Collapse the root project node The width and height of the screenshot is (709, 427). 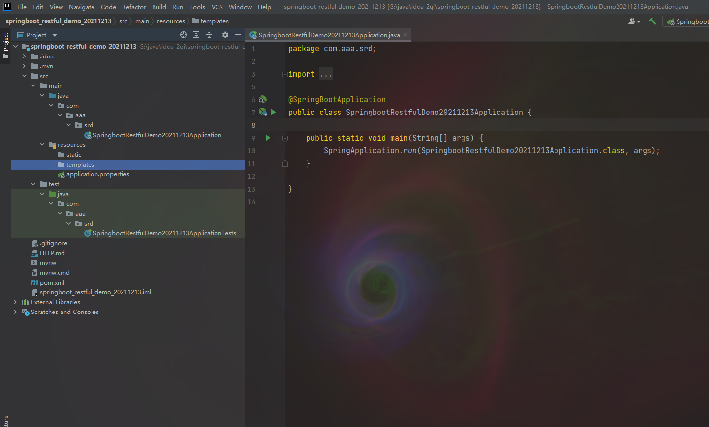15,46
